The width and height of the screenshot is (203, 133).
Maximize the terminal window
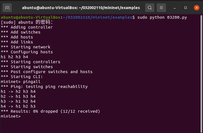click(186, 7)
